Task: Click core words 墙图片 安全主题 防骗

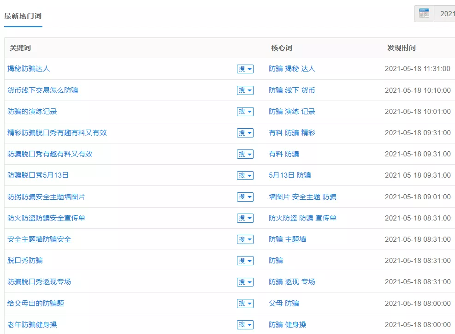Action: pyautogui.click(x=303, y=197)
